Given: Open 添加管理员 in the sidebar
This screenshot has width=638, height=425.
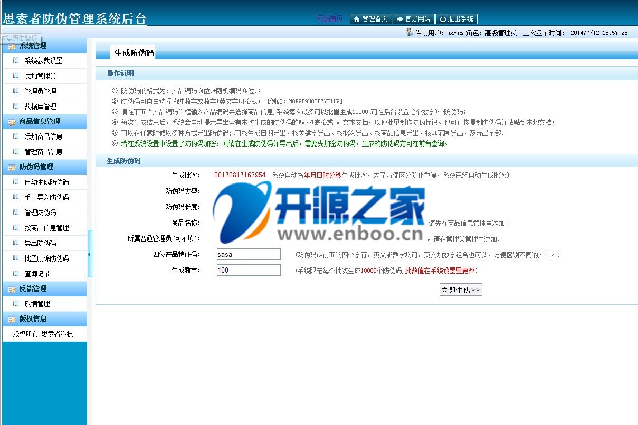Looking at the screenshot, I should point(40,76).
